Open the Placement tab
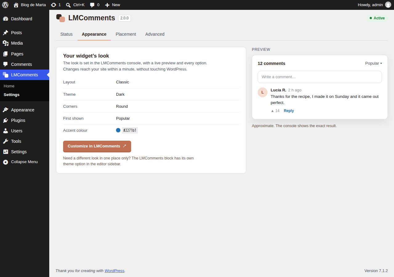 (126, 34)
